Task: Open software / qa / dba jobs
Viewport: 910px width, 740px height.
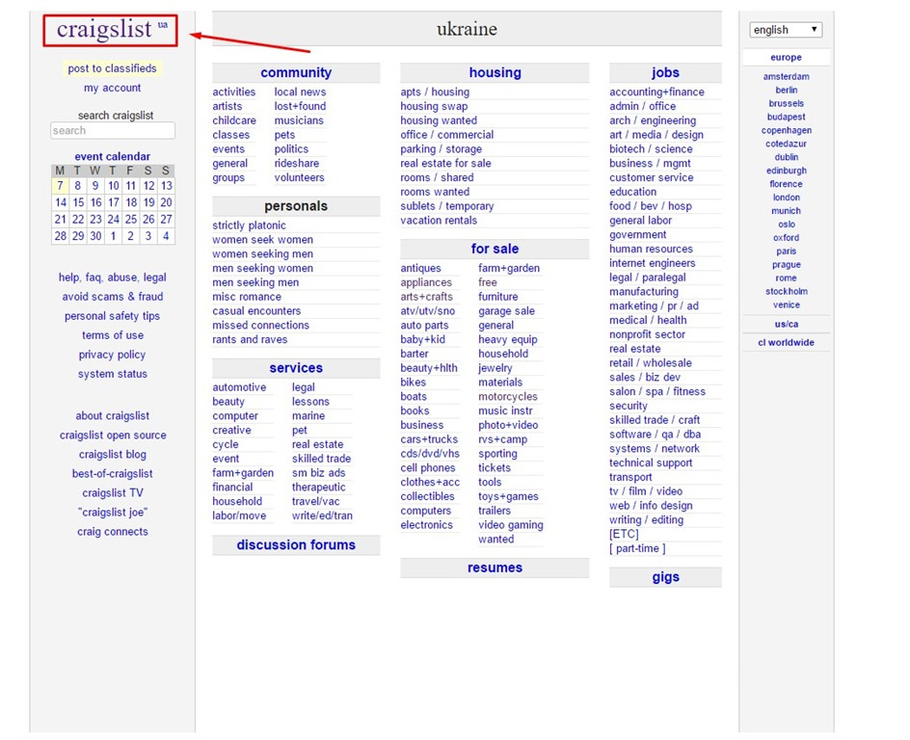Action: coord(656,435)
